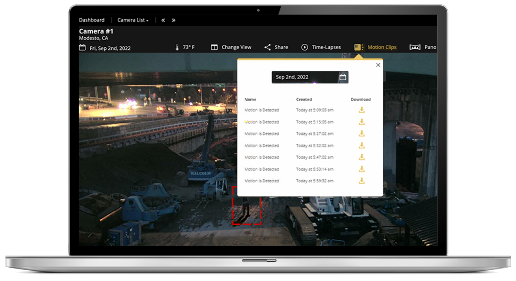The width and height of the screenshot is (516, 281).
Task: Select Motion is Detected row at 5:09:03 am
Action: coord(262,110)
